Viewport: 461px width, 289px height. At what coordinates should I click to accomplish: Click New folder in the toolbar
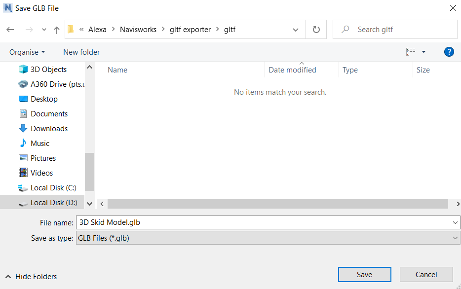[81, 52]
